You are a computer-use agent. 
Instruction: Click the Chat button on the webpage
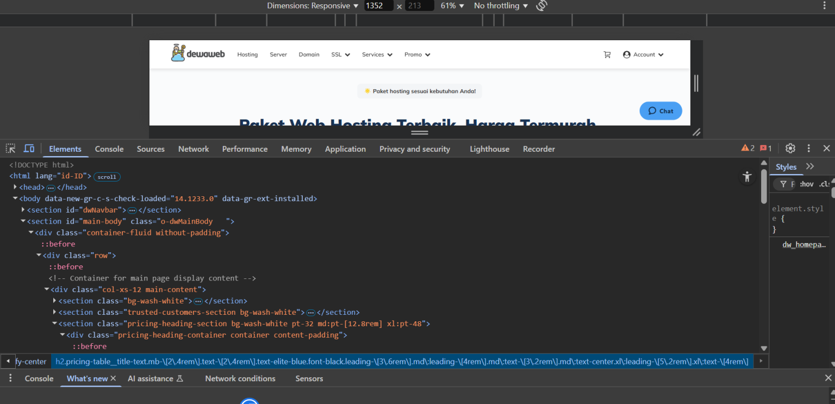pyautogui.click(x=660, y=110)
